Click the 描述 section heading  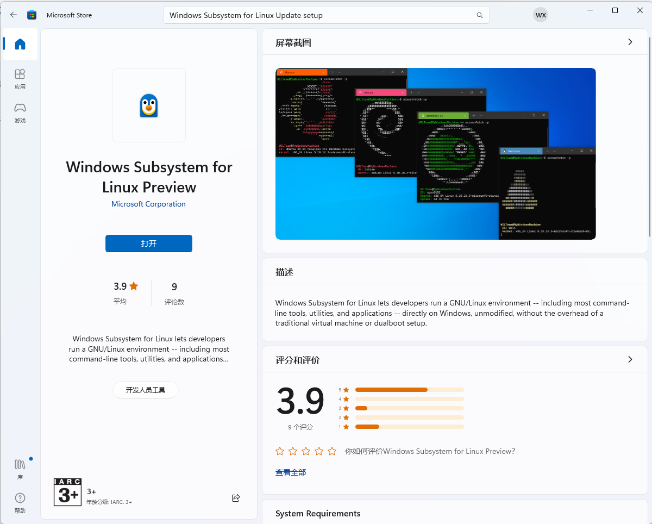(x=284, y=272)
